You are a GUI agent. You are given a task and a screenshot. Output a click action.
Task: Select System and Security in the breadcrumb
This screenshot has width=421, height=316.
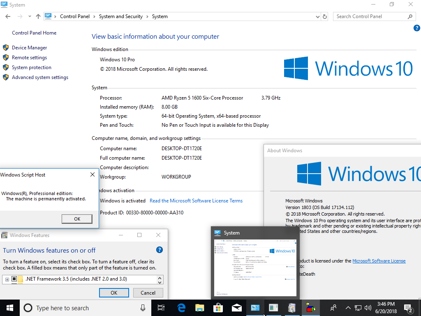pos(121,16)
